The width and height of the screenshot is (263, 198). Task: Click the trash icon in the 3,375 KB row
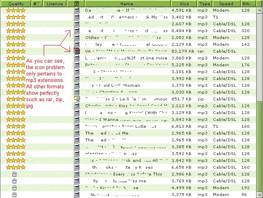pyautogui.click(x=14, y=194)
